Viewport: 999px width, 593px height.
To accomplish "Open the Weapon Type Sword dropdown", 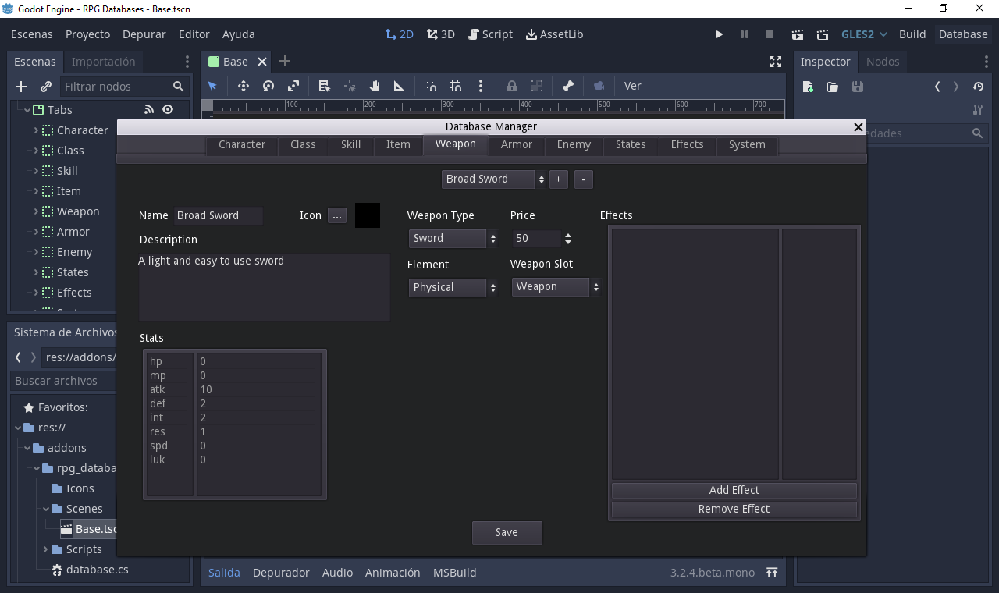I will pos(453,239).
